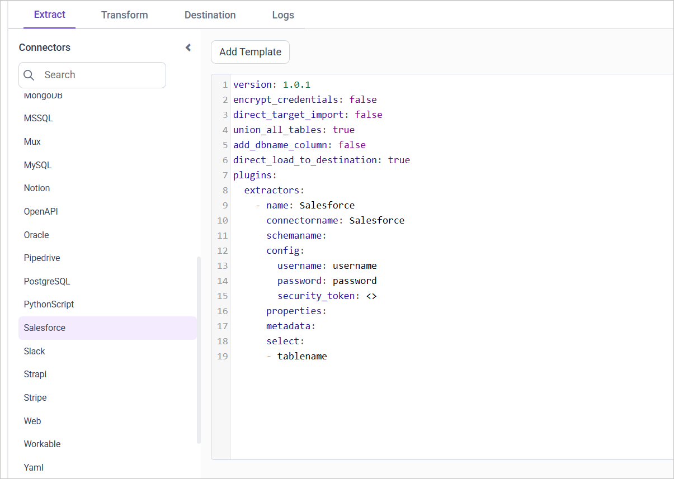
Task: Stay on the Extract tab
Action: [49, 15]
